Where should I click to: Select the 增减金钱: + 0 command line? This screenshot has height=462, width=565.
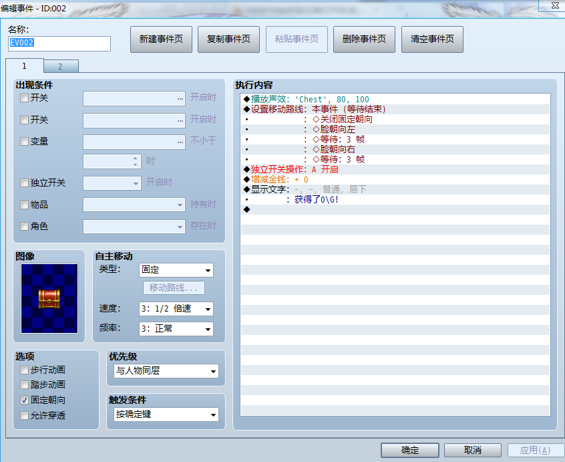pyautogui.click(x=395, y=180)
